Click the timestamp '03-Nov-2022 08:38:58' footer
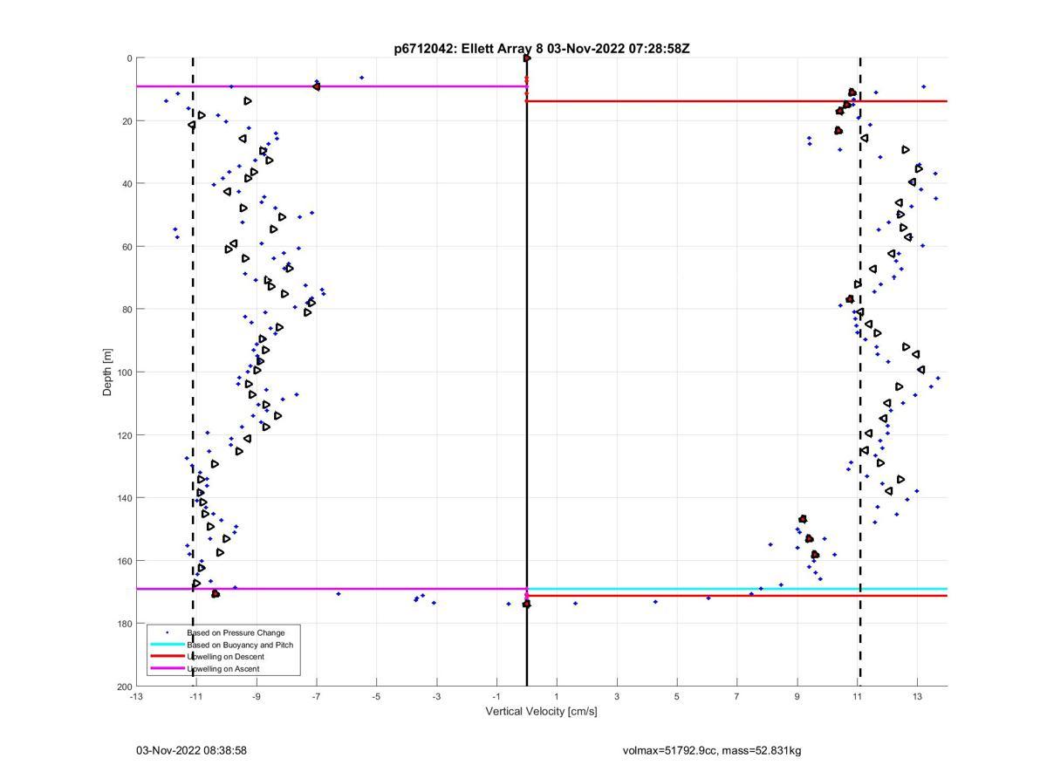The width and height of the screenshot is (1047, 772). [191, 750]
